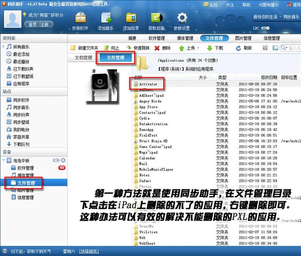Switch to the 图片管理 top tab
This screenshot has height=256, width=301.
(x=243, y=38)
